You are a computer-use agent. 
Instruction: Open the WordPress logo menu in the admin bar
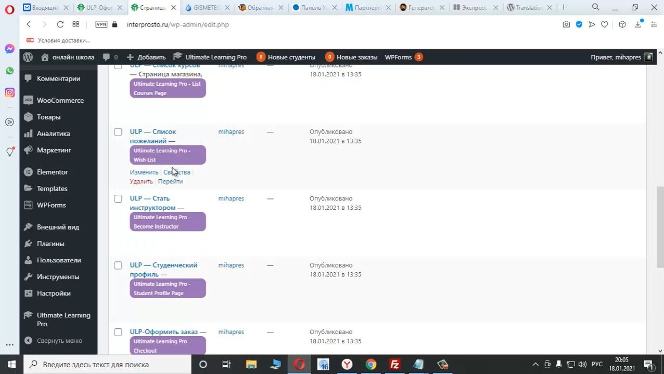click(28, 57)
